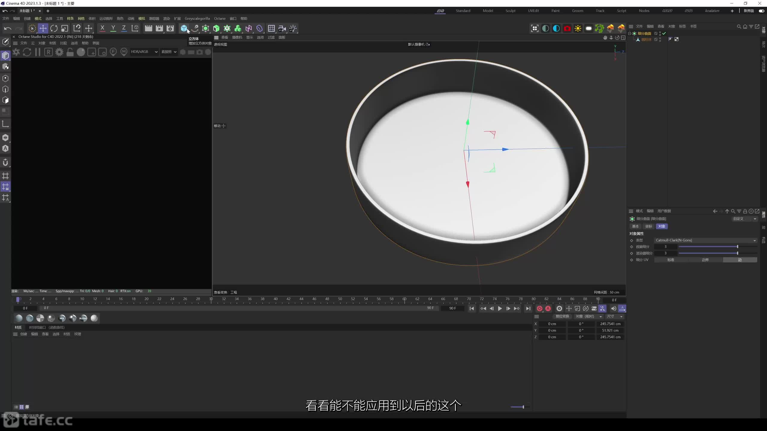Open the viewport hamburger menu
767x431 pixels.
click(x=216, y=37)
